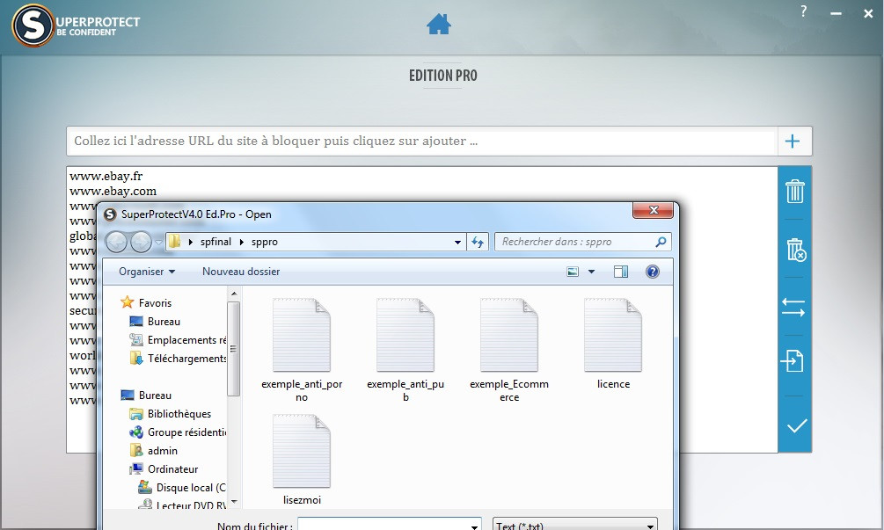This screenshot has width=884, height=530.
Task: Select www.ebay.com in blocked list
Action: (113, 192)
